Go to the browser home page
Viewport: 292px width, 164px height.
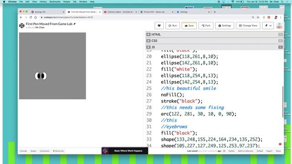click(36, 17)
